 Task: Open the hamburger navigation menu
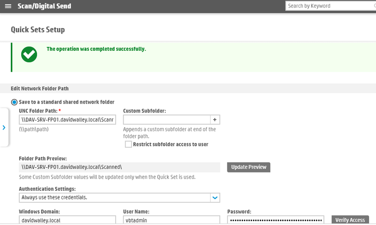(x=8, y=6)
